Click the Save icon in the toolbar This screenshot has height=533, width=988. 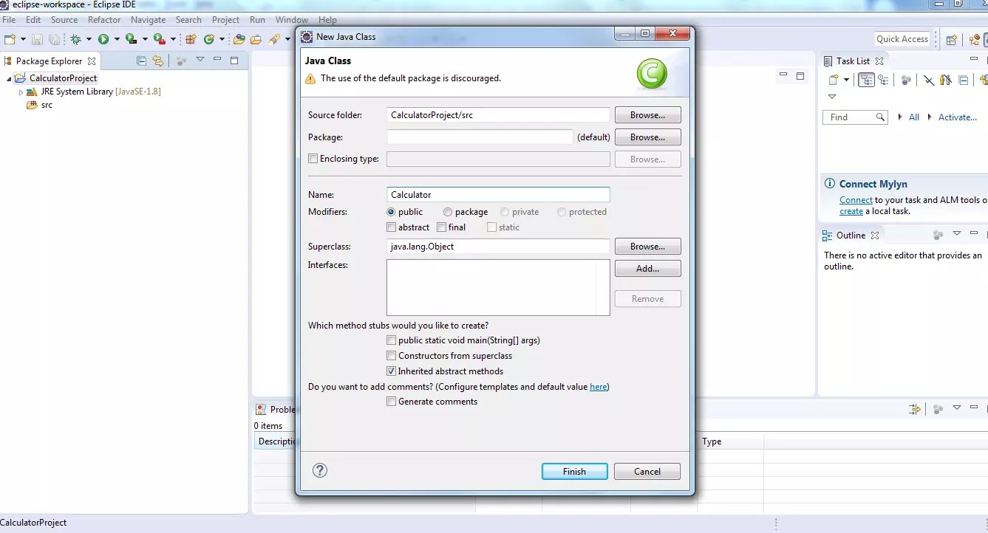click(37, 38)
